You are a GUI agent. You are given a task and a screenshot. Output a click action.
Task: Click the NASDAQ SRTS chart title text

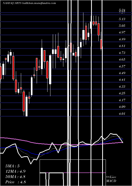tap(29, 3)
